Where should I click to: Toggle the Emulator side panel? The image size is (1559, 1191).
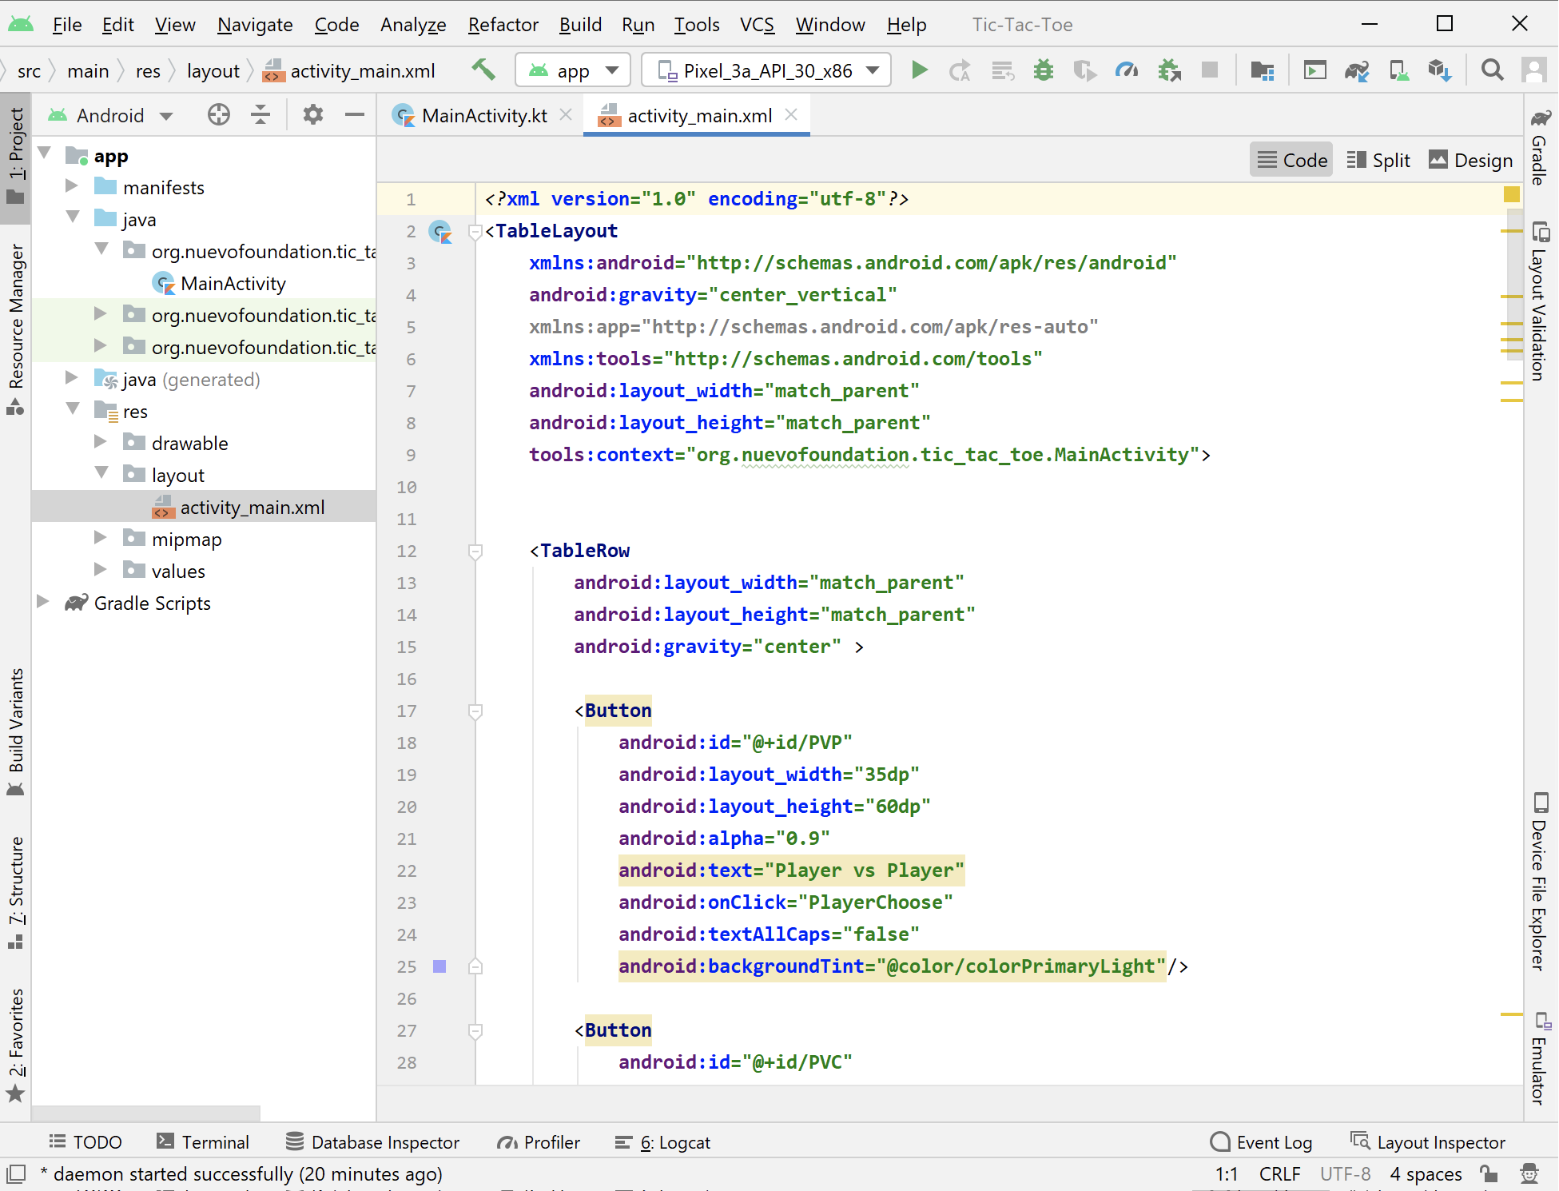(1541, 1071)
